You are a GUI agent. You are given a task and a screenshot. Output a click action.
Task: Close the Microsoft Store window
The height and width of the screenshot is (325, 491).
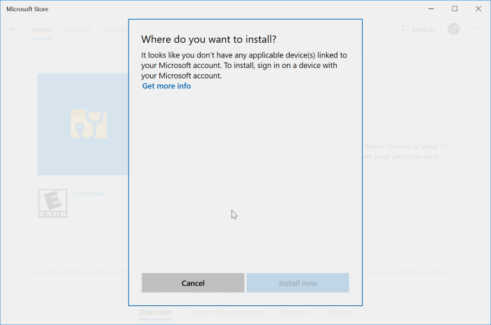coord(478,9)
